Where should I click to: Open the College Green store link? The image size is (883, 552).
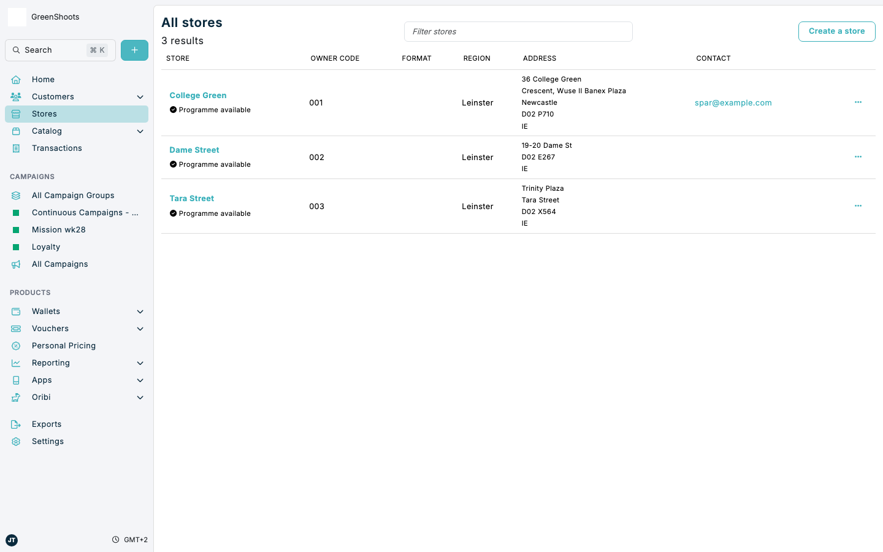coord(197,95)
